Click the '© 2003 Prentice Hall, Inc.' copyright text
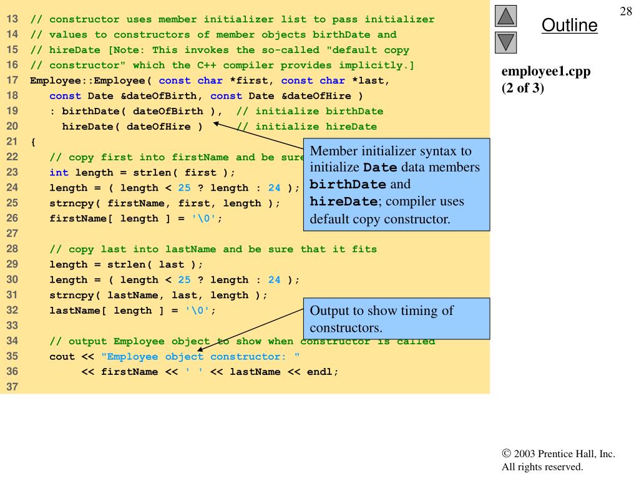639x479 pixels. coord(559,453)
